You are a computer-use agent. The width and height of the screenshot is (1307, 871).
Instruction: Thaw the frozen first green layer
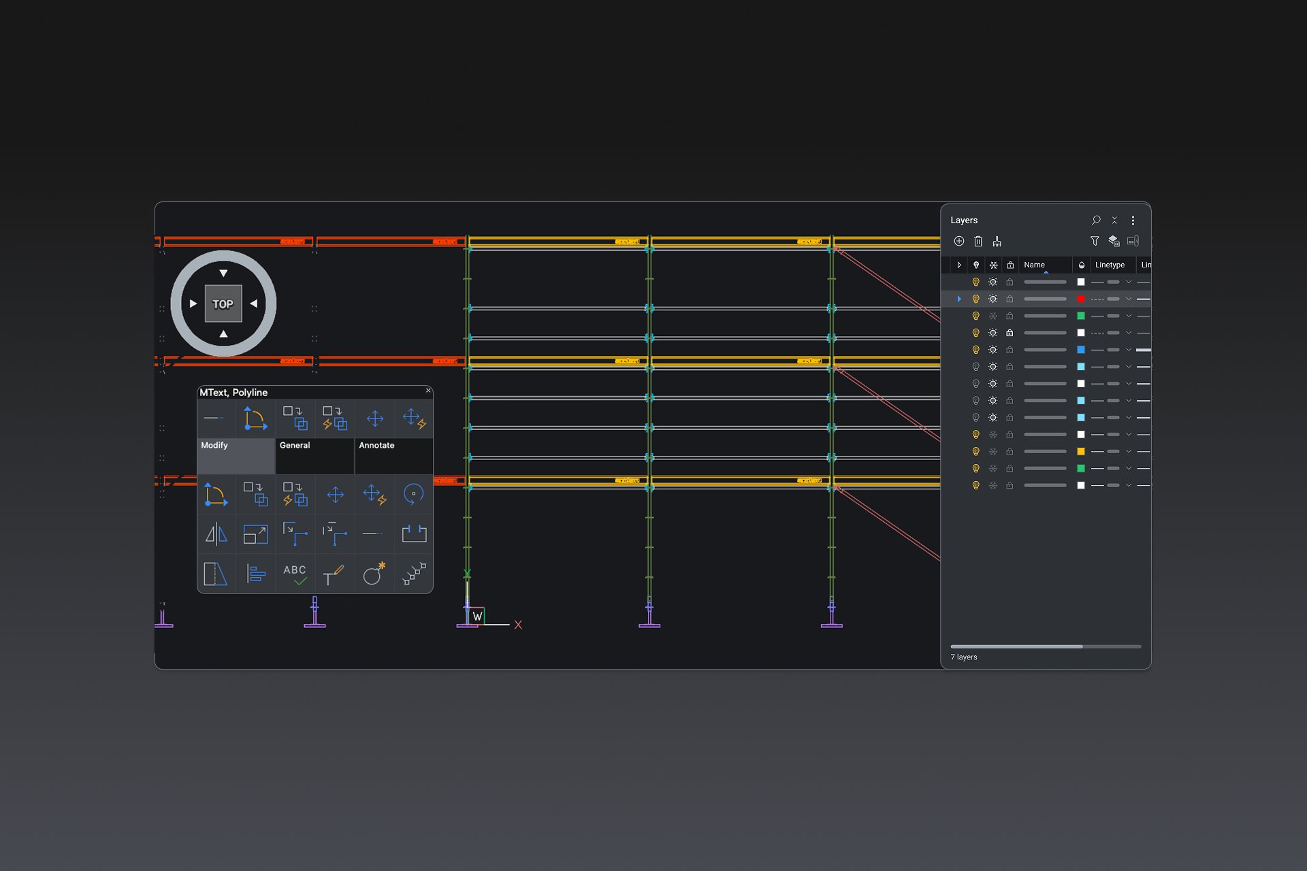(993, 316)
